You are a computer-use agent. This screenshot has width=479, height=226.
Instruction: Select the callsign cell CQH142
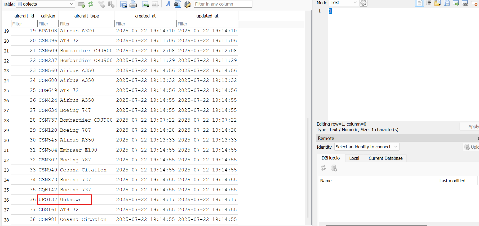coord(48,190)
